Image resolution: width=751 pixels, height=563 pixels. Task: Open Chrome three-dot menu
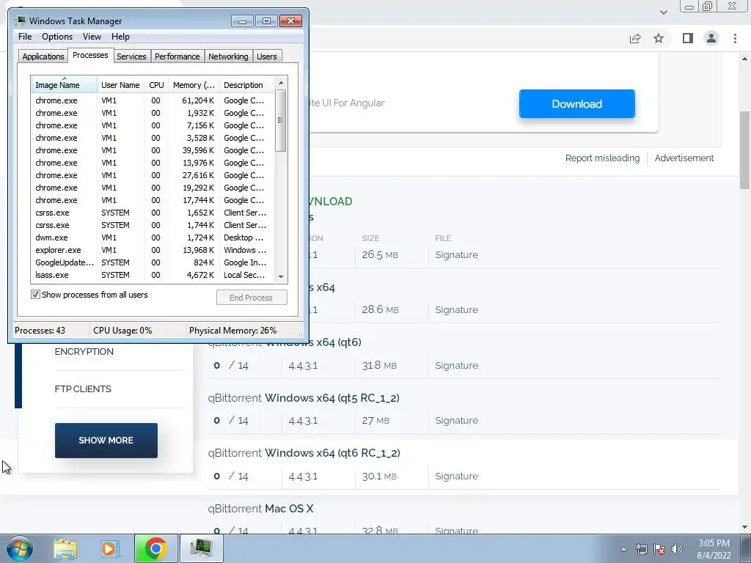tap(735, 38)
